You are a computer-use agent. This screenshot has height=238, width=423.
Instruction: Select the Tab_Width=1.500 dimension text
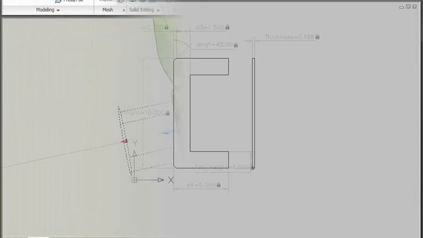[x=223, y=167]
